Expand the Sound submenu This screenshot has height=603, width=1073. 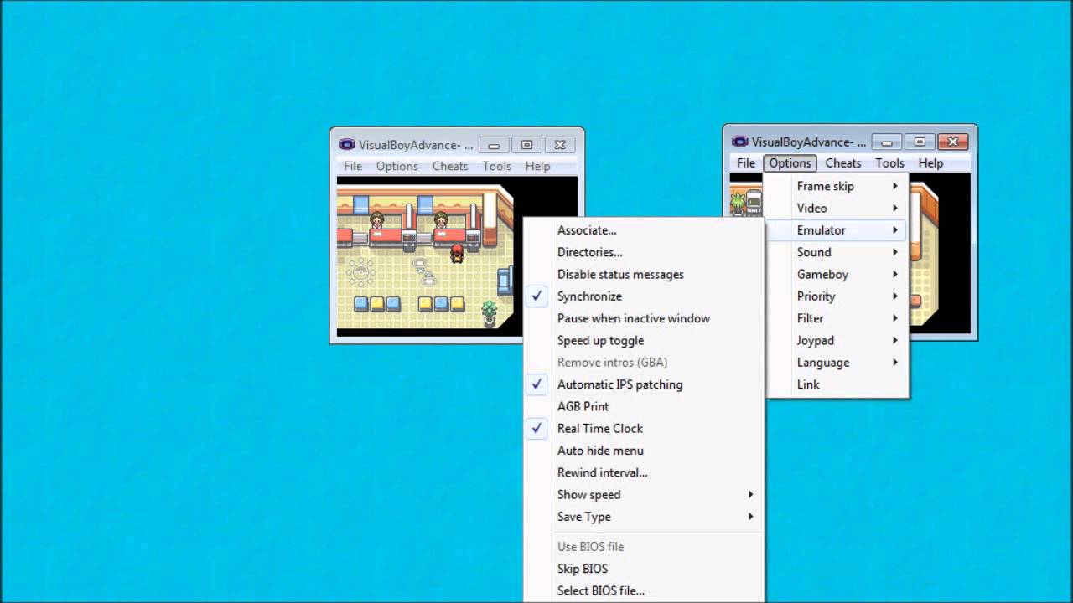(x=837, y=252)
